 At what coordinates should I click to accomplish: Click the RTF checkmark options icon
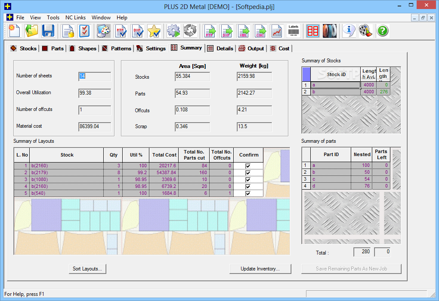tap(121, 31)
